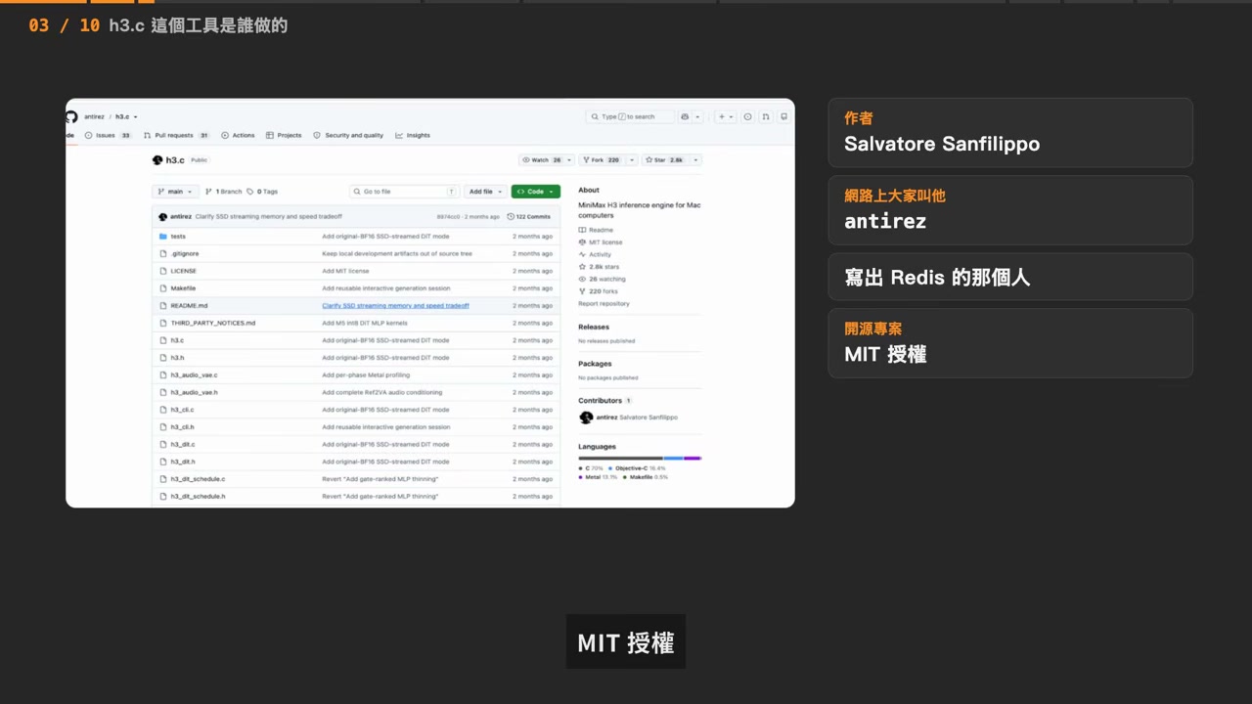Click the purple Metal language dot
1252x704 pixels.
coord(581,477)
